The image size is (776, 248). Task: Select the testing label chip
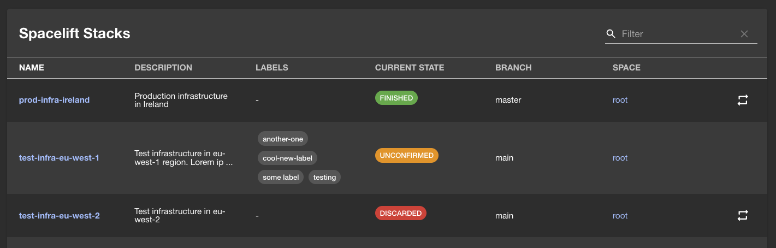[324, 177]
